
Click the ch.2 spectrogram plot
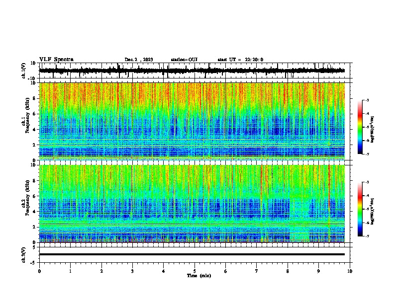point(192,204)
